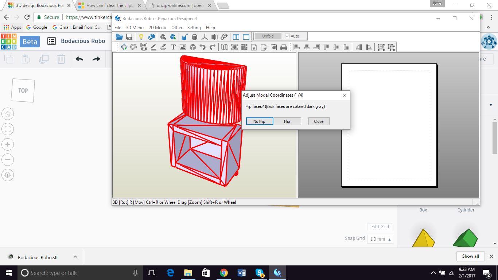Click the Tinkercad zoom in plus icon
This screenshot has height=280, width=498.
(8, 144)
